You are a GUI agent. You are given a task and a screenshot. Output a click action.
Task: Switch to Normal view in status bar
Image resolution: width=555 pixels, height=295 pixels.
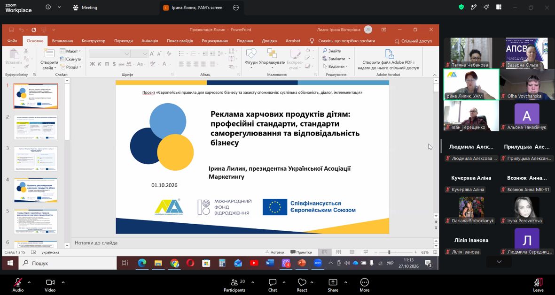325,252
